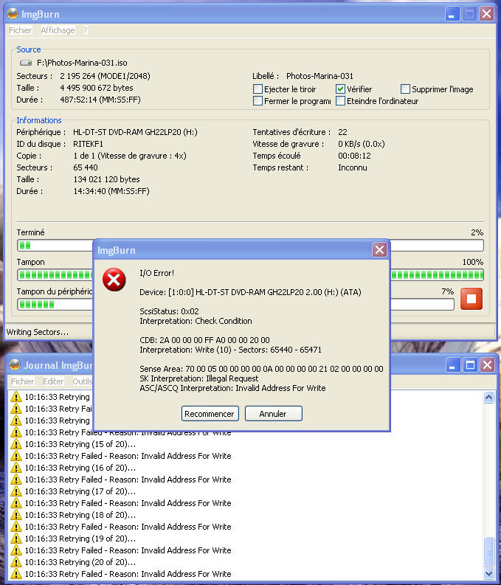501x585 pixels.
Task: Click warning icon of Retrying (20 of 20) entry
Action: coord(16,562)
